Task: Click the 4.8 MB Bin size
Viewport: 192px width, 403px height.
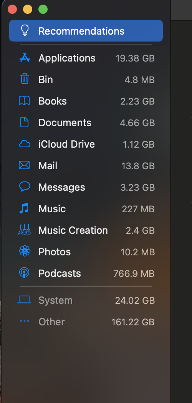Action: click(x=140, y=80)
